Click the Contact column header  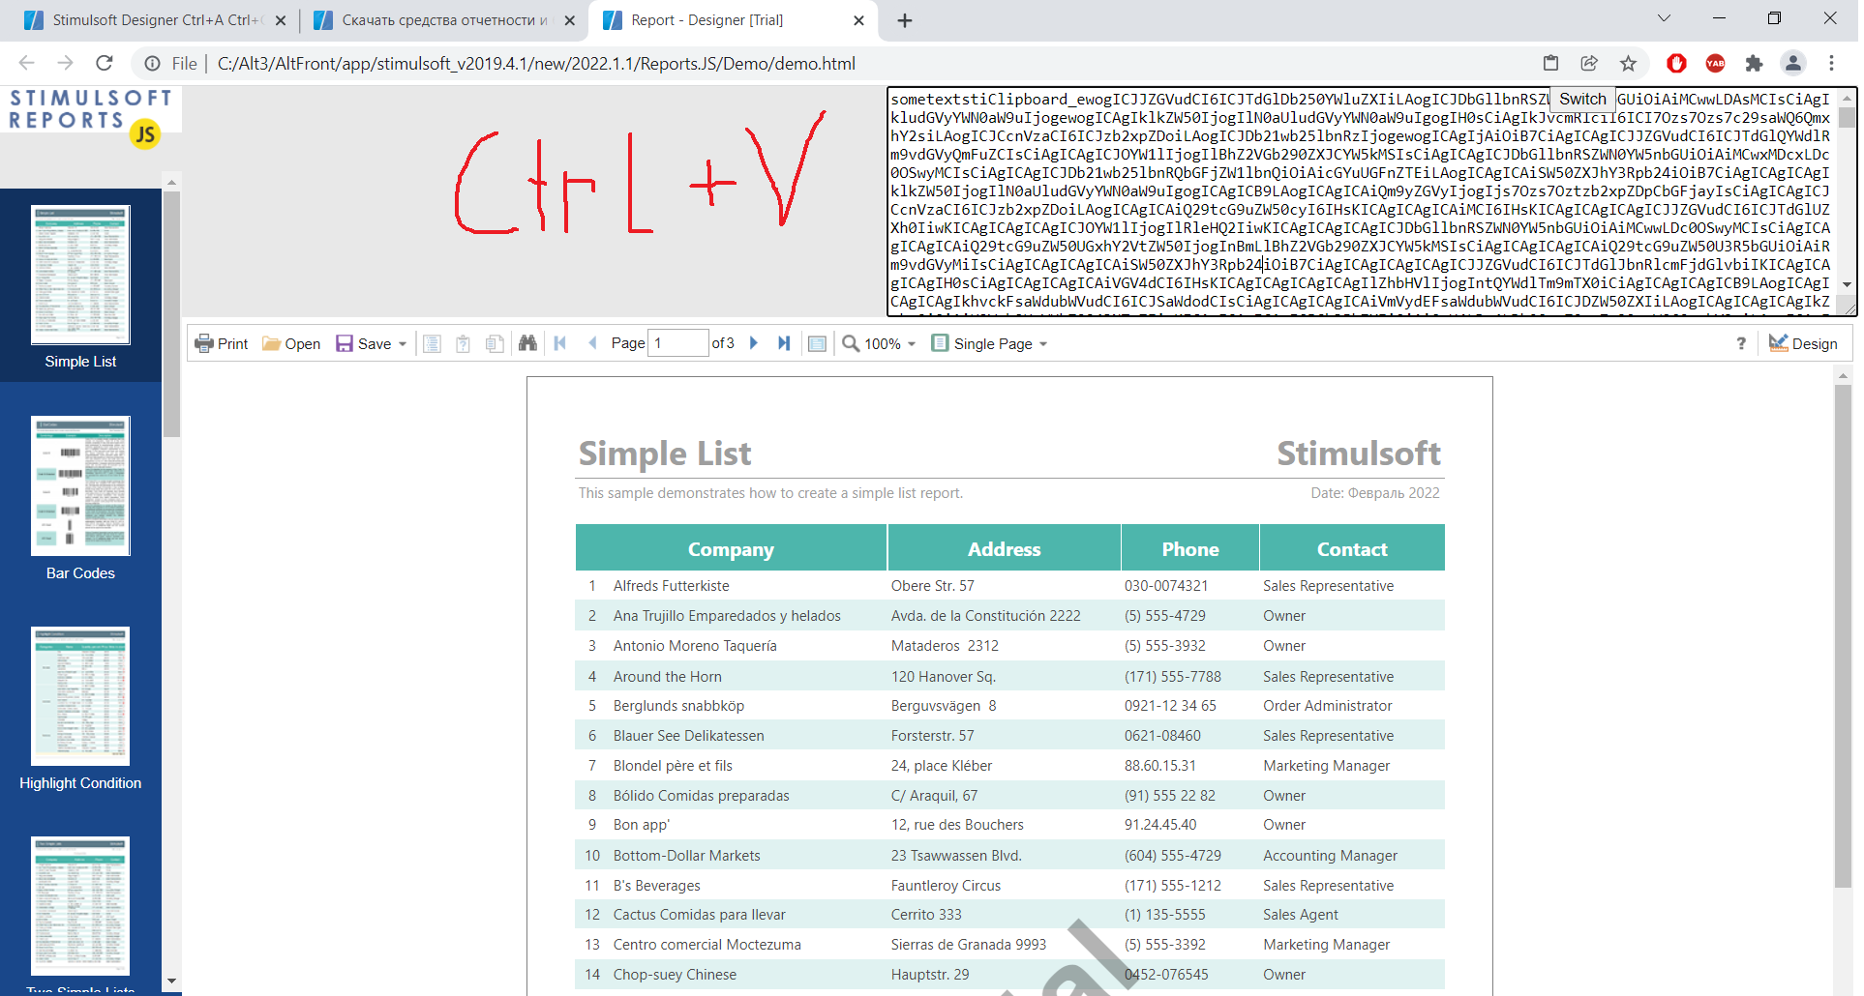click(1352, 548)
